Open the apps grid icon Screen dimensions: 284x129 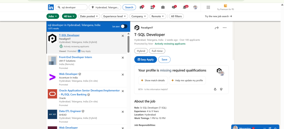click(208, 7)
